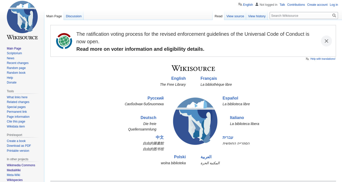Screen dimensions: 342x182
Task: Open Related changes tool
Action: [18, 102]
